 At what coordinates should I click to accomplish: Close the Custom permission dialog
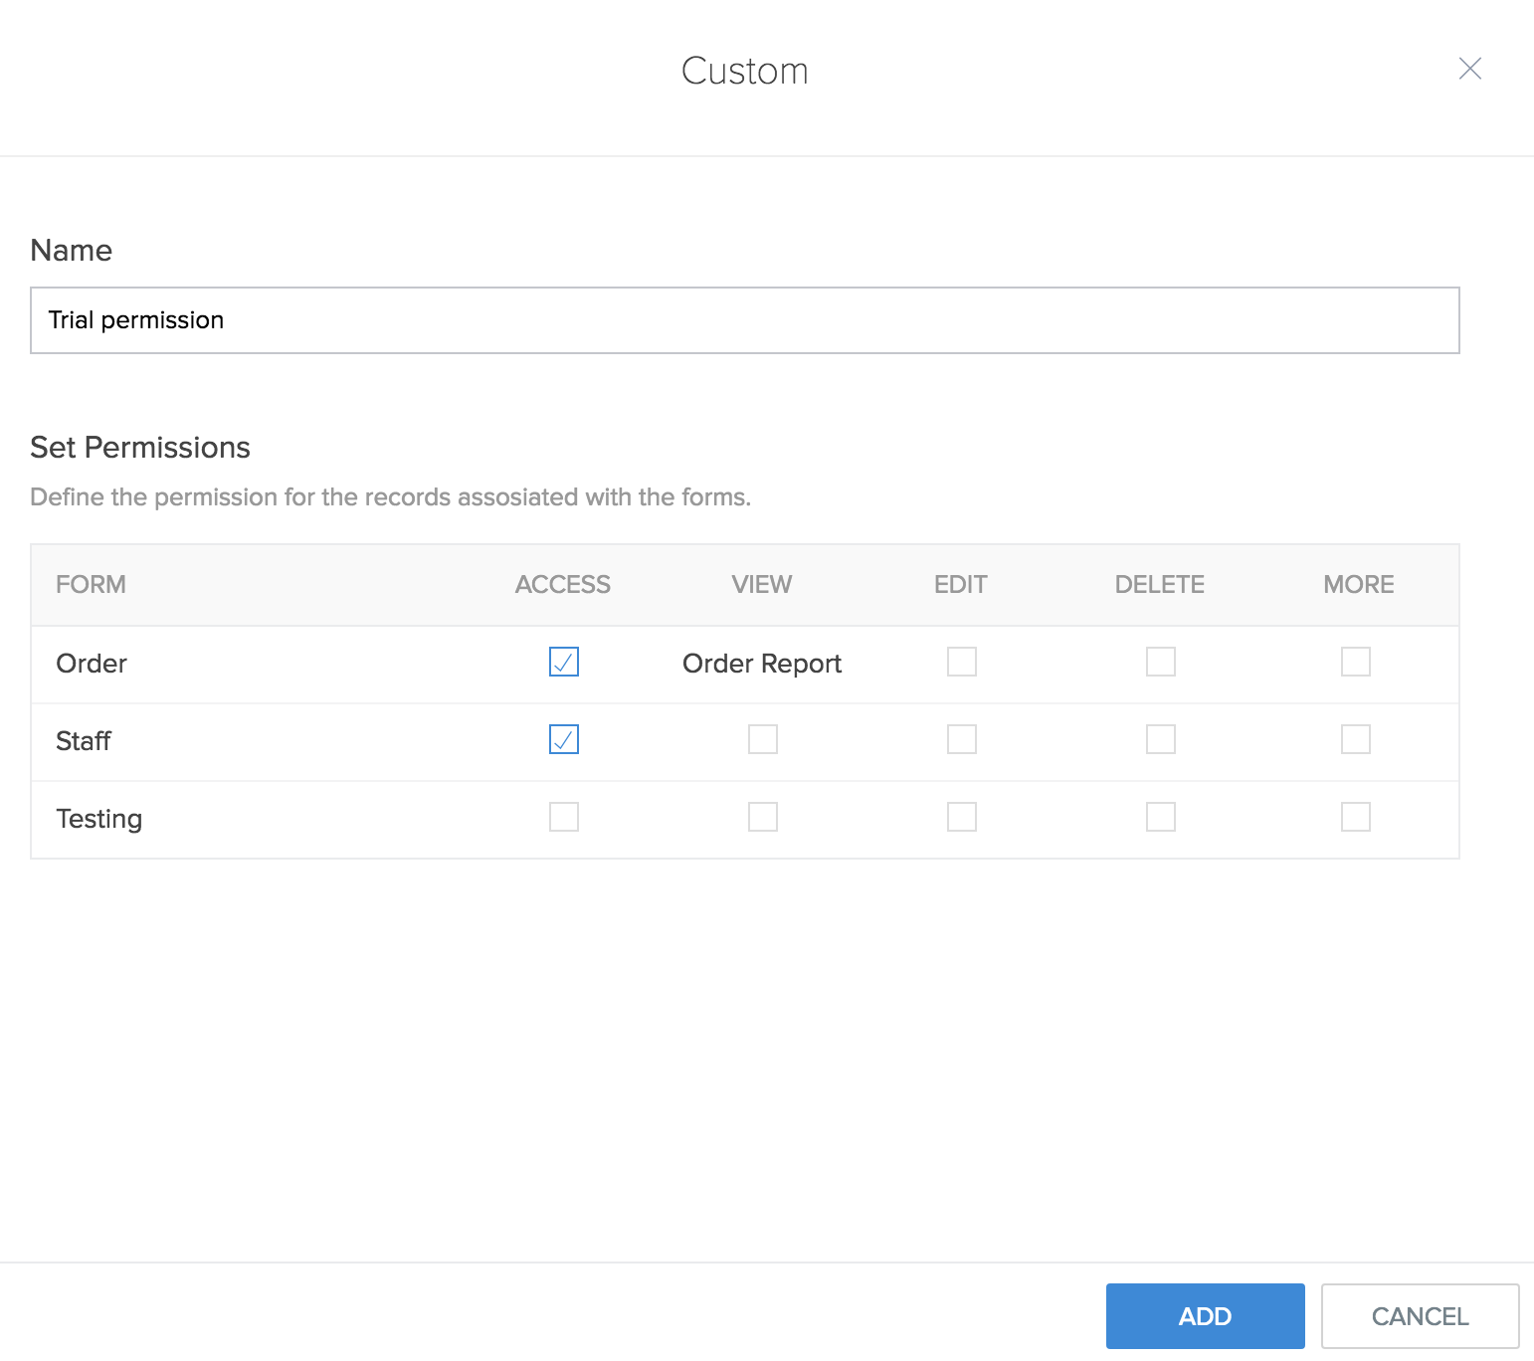pos(1469,69)
